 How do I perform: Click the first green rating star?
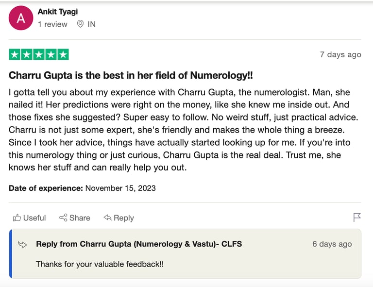(x=15, y=55)
